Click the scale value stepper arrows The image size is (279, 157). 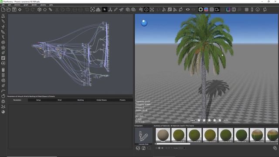(x=184, y=148)
